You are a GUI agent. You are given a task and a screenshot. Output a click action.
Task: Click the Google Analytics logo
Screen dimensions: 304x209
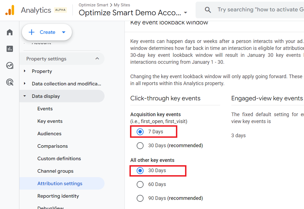click(x=10, y=10)
